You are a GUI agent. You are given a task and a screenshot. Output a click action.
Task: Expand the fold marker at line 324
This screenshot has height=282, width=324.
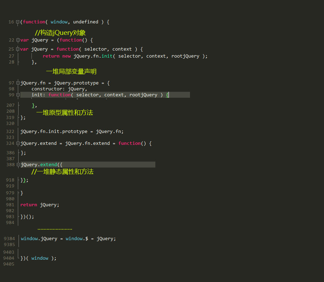18,143
